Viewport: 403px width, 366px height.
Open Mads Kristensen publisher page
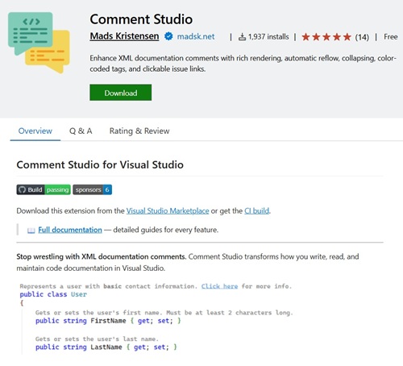point(124,36)
